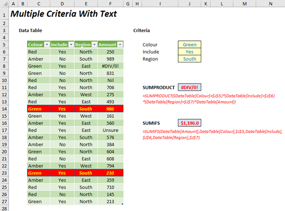Open the Region column filter dropdown
Image resolution: width=285 pixels, height=211 pixels.
pyautogui.click(x=94, y=44)
